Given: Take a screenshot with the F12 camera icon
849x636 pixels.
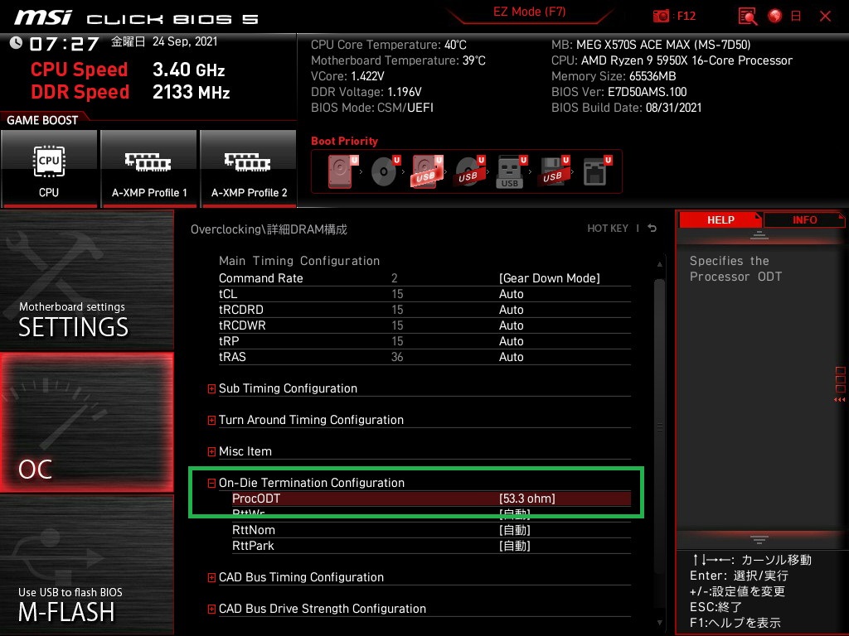Looking at the screenshot, I should tap(662, 16).
